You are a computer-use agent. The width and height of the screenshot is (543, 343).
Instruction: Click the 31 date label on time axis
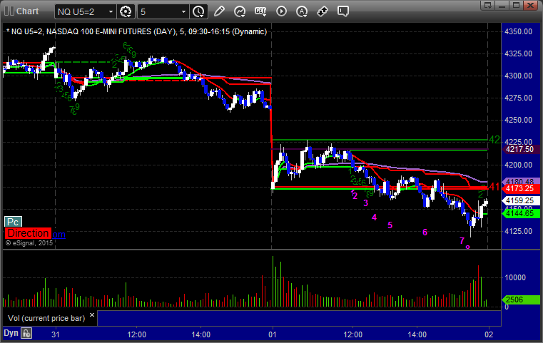point(56,334)
